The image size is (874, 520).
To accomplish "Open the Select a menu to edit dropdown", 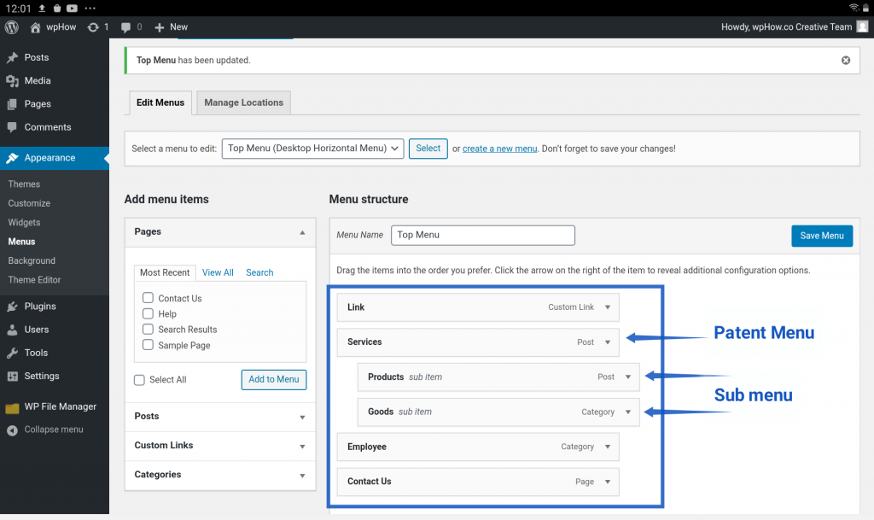I will pos(312,148).
